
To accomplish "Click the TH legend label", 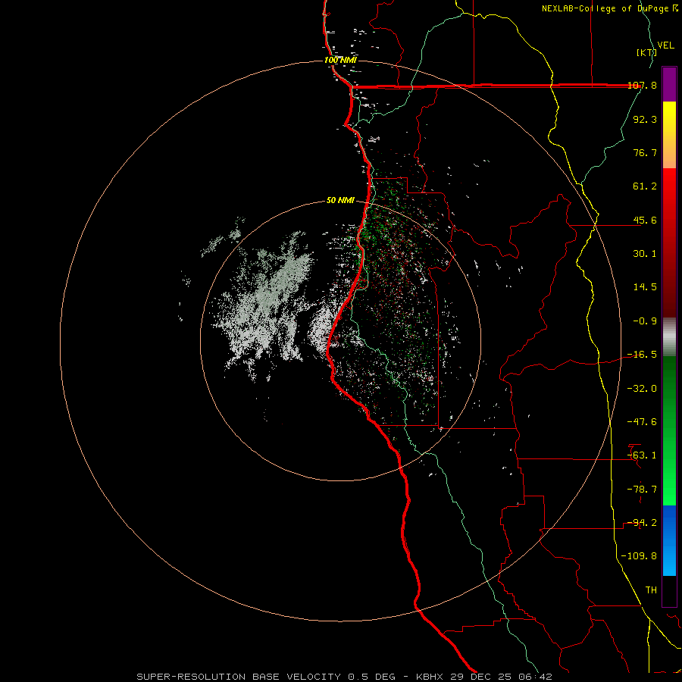I will coord(651,590).
